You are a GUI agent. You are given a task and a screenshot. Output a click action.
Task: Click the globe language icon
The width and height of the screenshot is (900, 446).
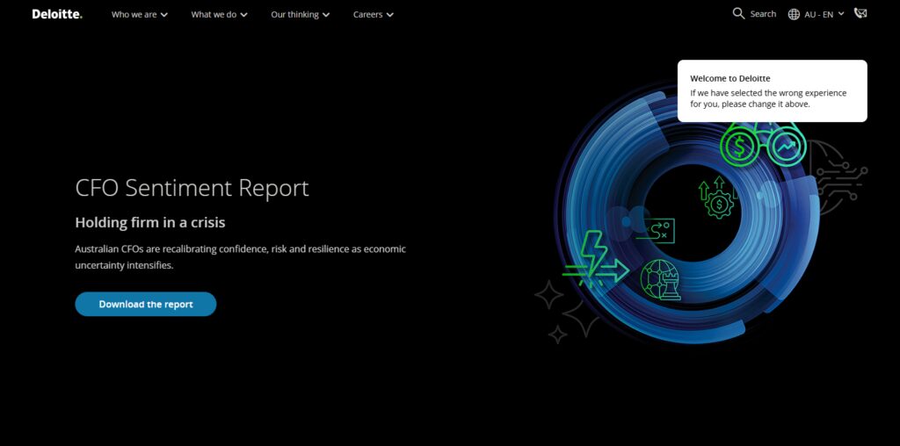pos(794,14)
